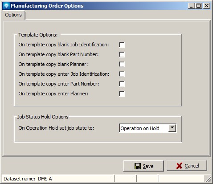Click the floppy disk icon on Save

[138, 166]
